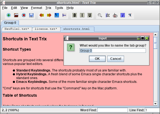
Task: Open the Edit menu
Action: coord(14,8)
